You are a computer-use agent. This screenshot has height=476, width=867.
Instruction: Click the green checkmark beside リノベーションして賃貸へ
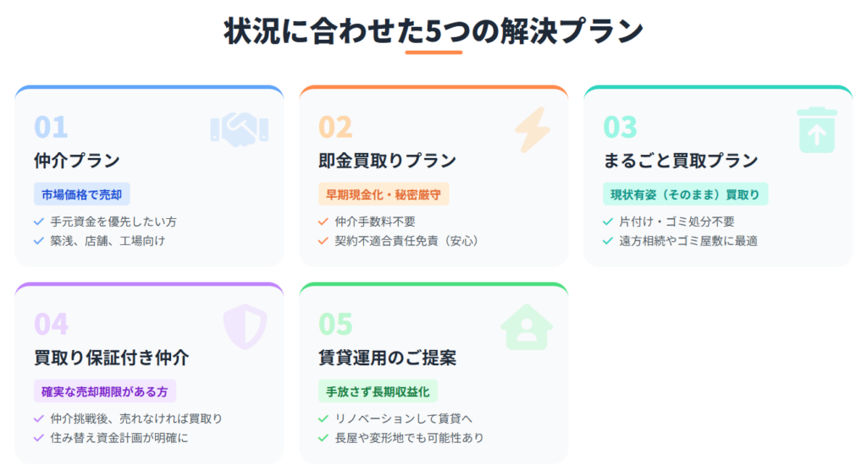(x=323, y=419)
